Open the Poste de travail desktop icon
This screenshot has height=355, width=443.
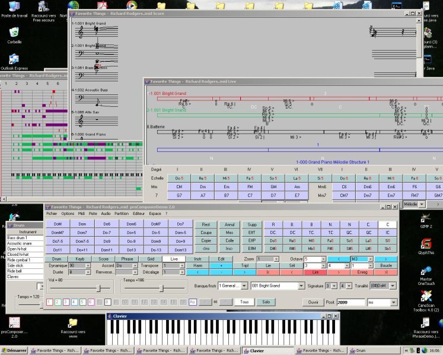14,9
